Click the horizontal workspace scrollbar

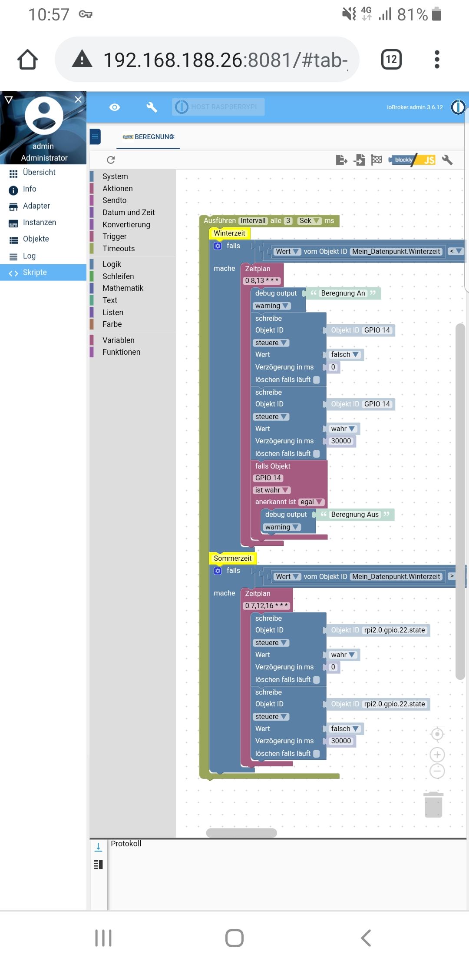coord(241,833)
